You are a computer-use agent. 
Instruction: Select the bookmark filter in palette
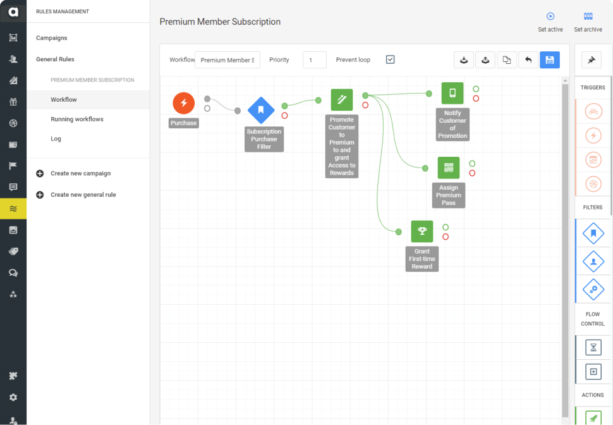593,233
